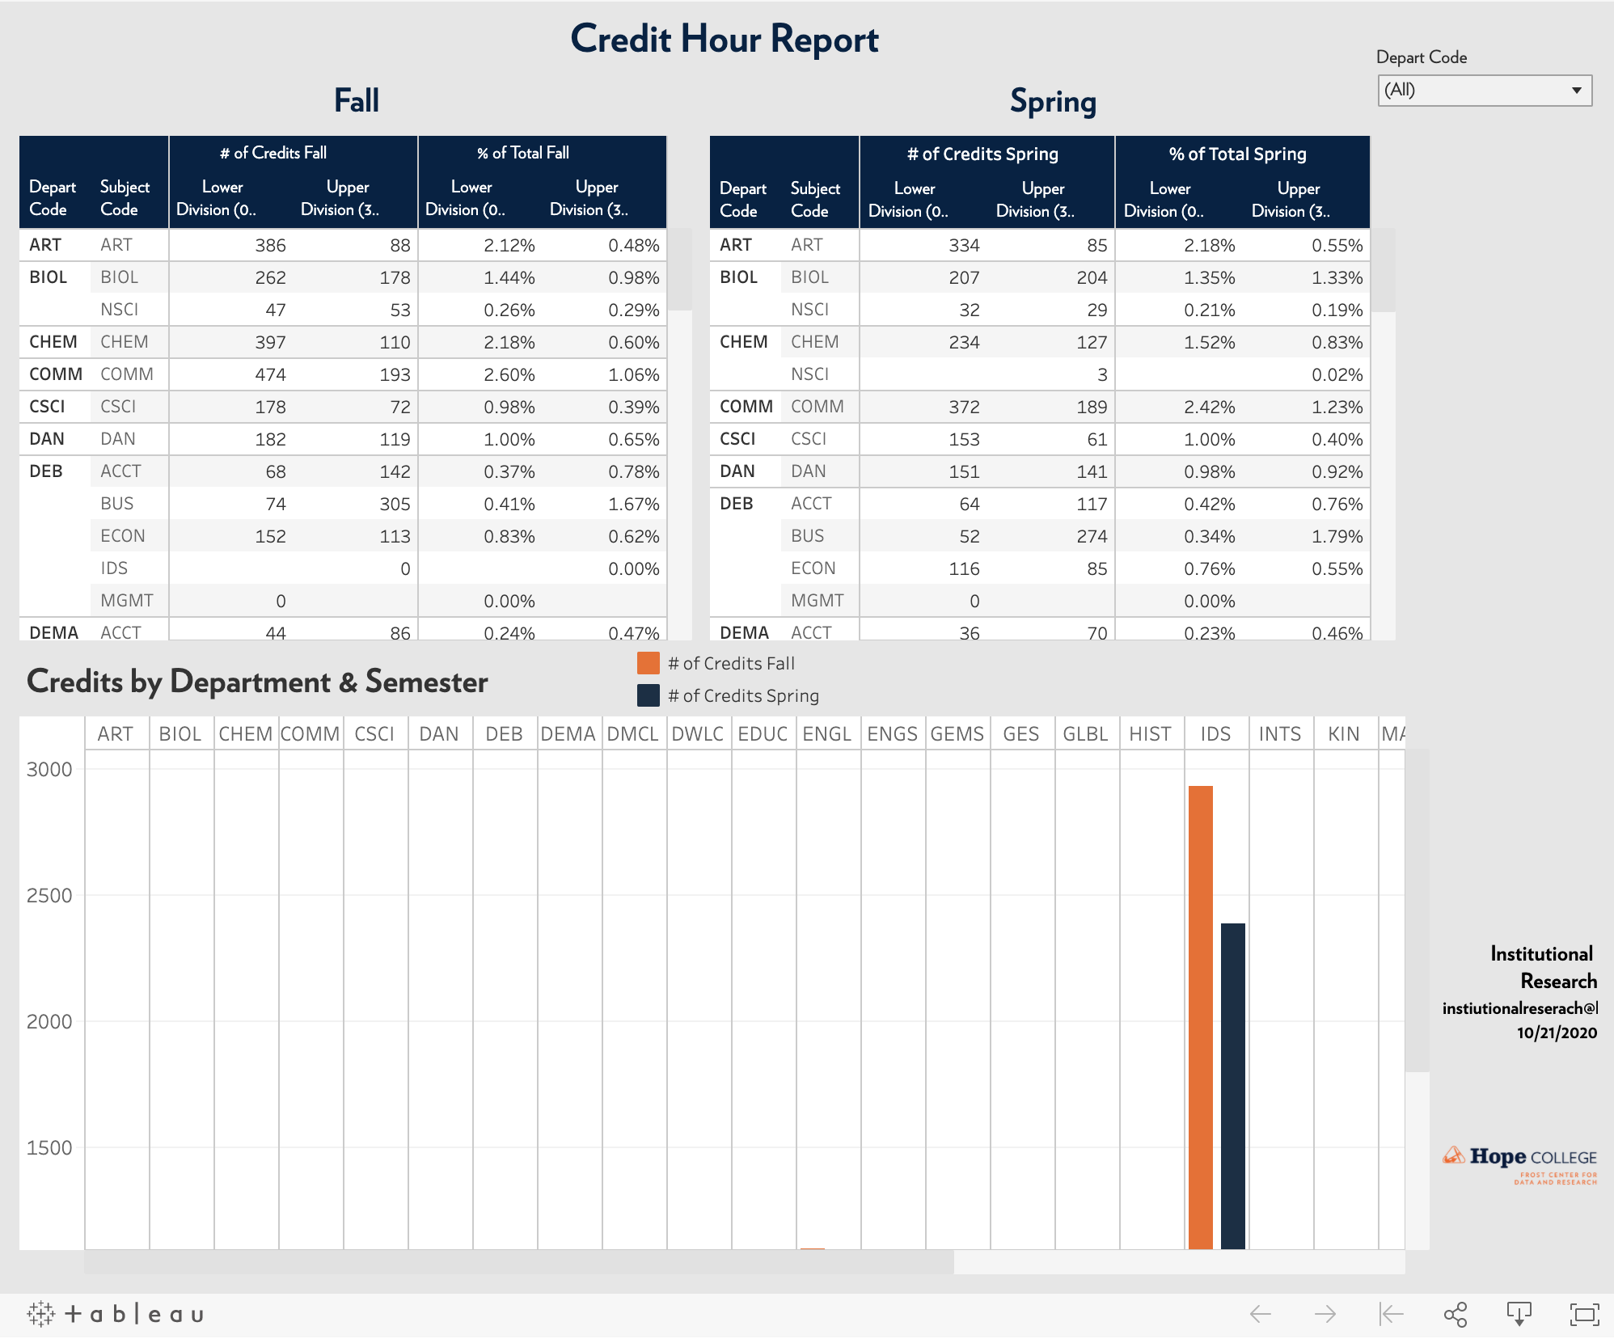The width and height of the screenshot is (1614, 1339).
Task: Open the Share icon
Action: pos(1456,1315)
